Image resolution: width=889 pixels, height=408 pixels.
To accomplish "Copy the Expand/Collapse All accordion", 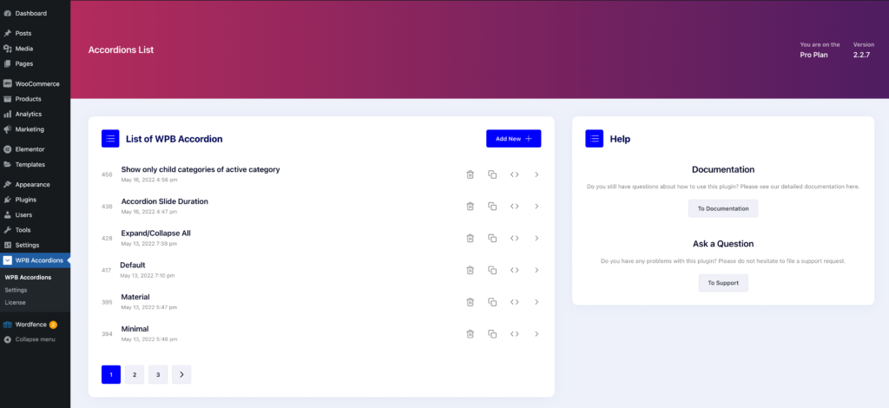I will point(492,238).
